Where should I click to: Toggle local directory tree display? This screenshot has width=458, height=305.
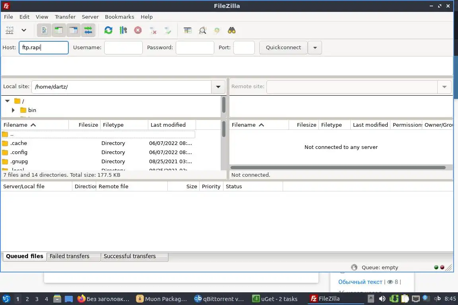pos(59,30)
